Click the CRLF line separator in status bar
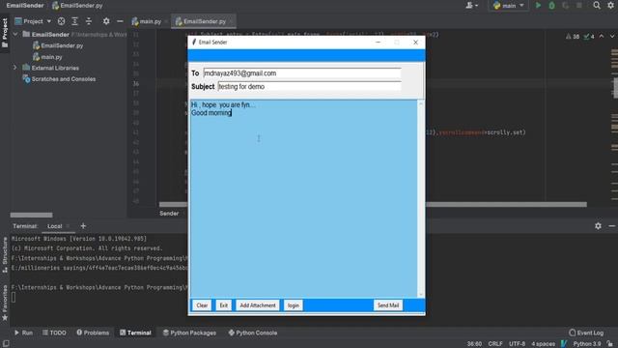 coord(495,344)
